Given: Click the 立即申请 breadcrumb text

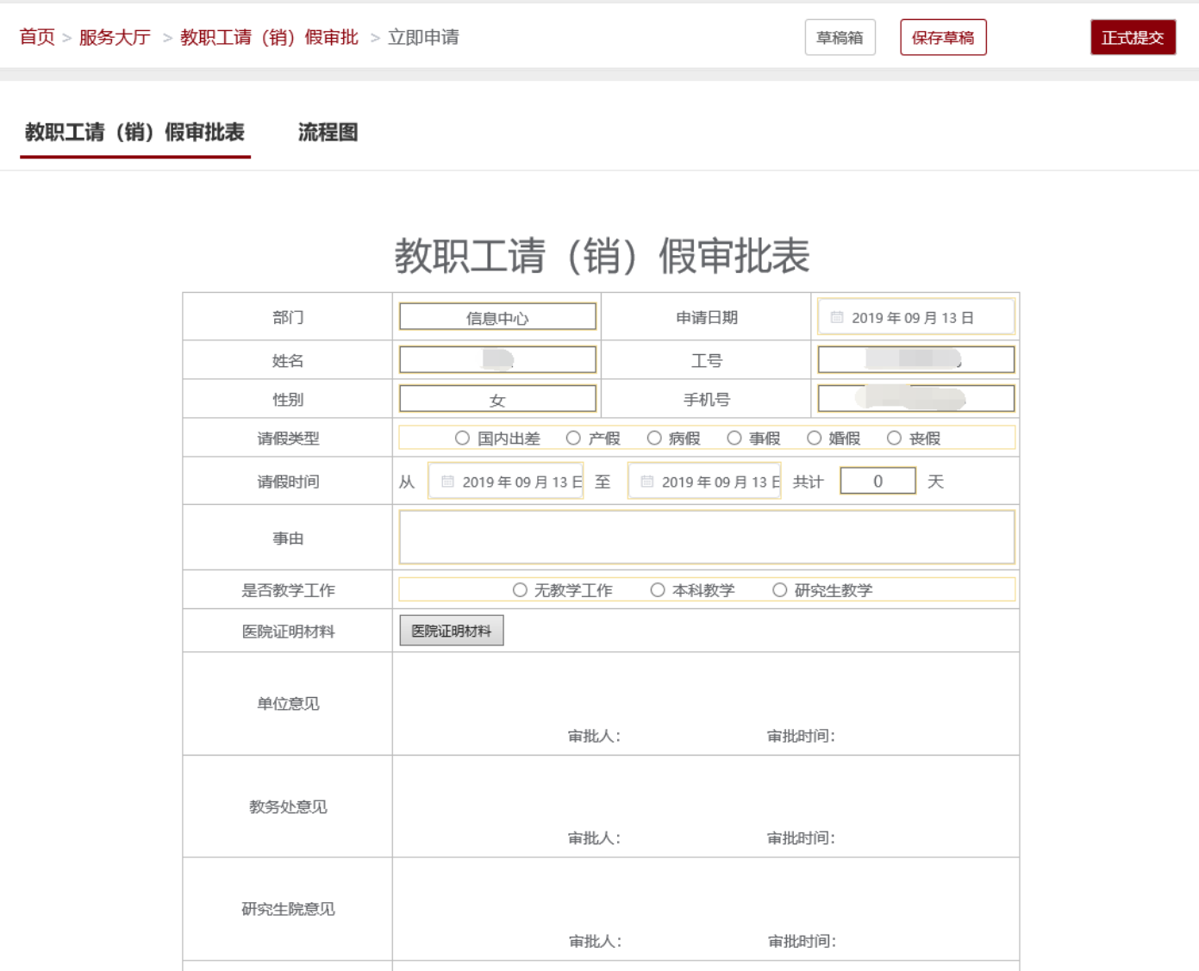Looking at the screenshot, I should tap(423, 37).
